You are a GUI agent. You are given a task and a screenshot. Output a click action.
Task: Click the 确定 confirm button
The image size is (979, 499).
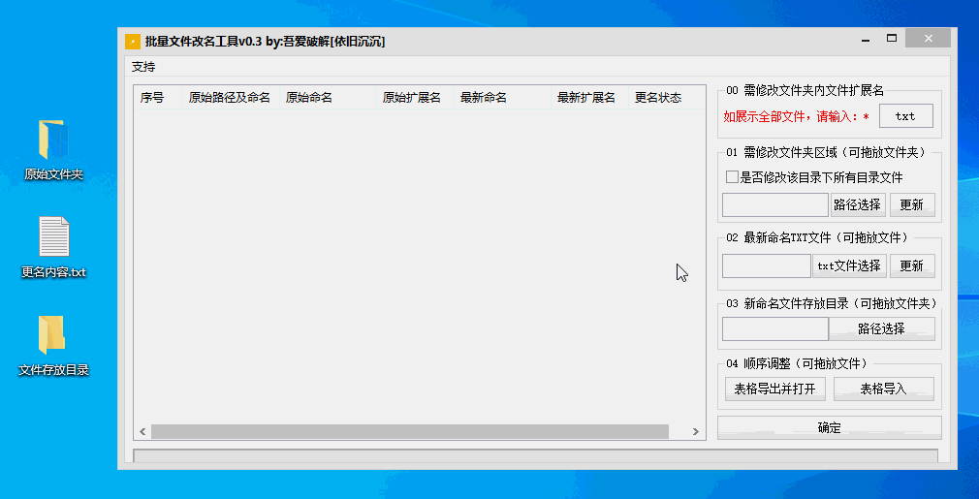tap(829, 428)
